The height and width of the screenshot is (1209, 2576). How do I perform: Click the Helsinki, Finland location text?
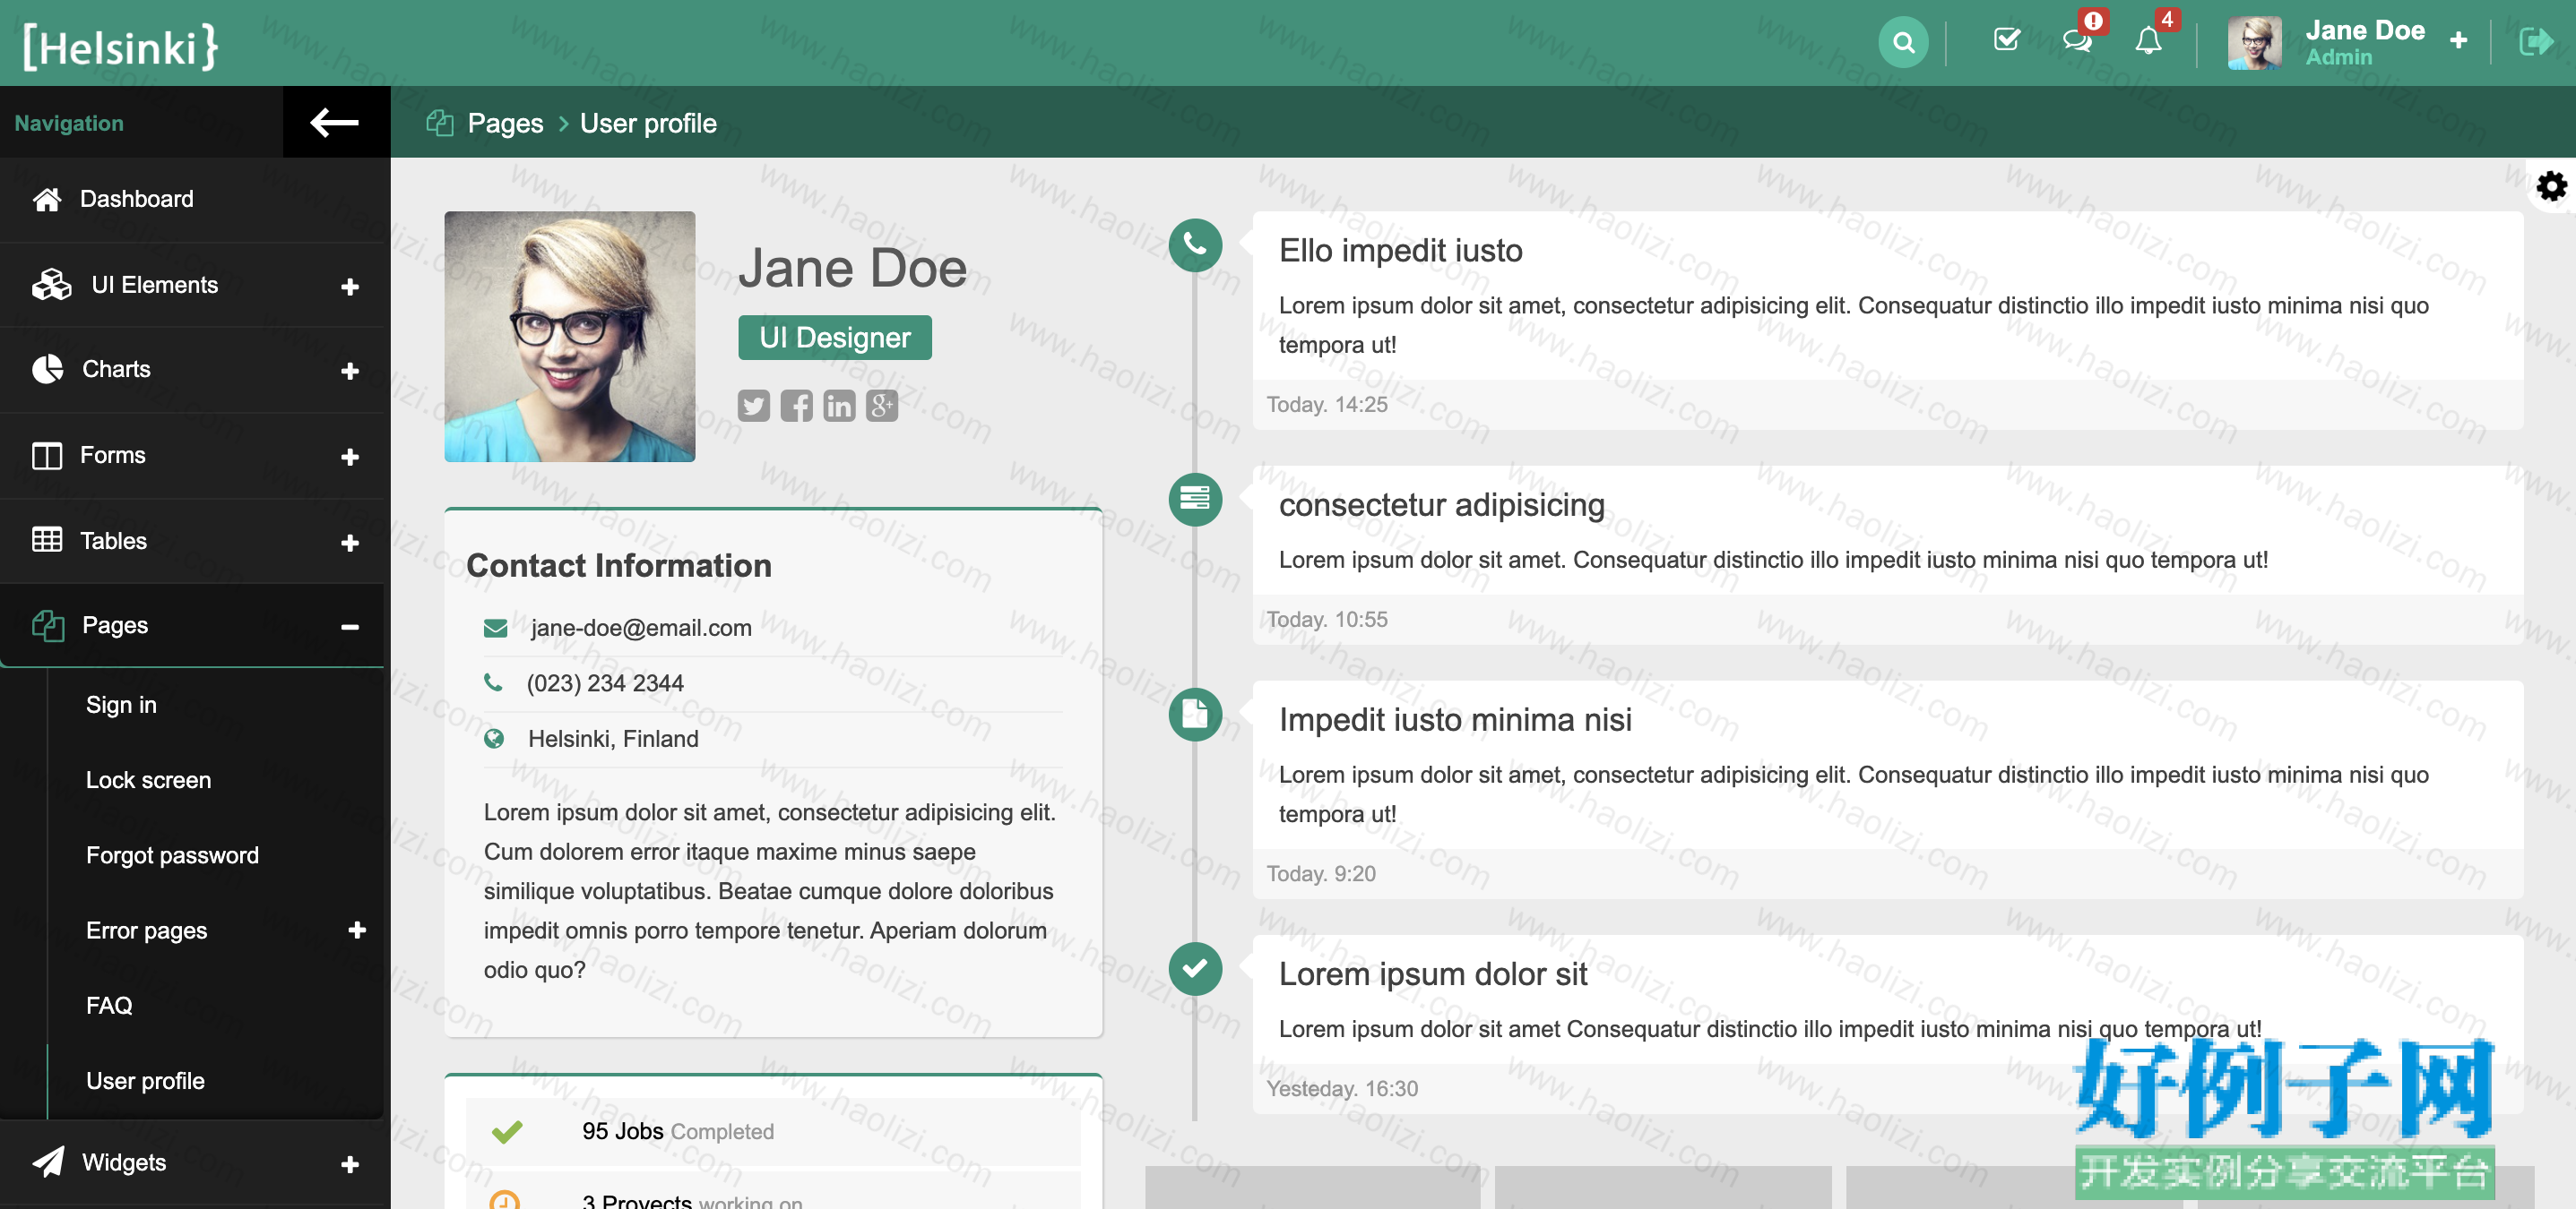click(x=613, y=739)
